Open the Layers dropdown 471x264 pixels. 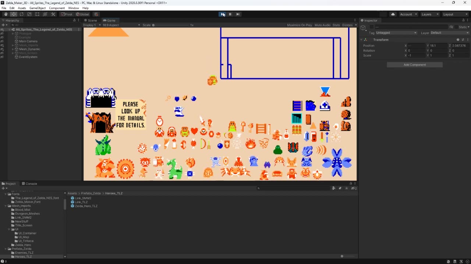pos(430,14)
